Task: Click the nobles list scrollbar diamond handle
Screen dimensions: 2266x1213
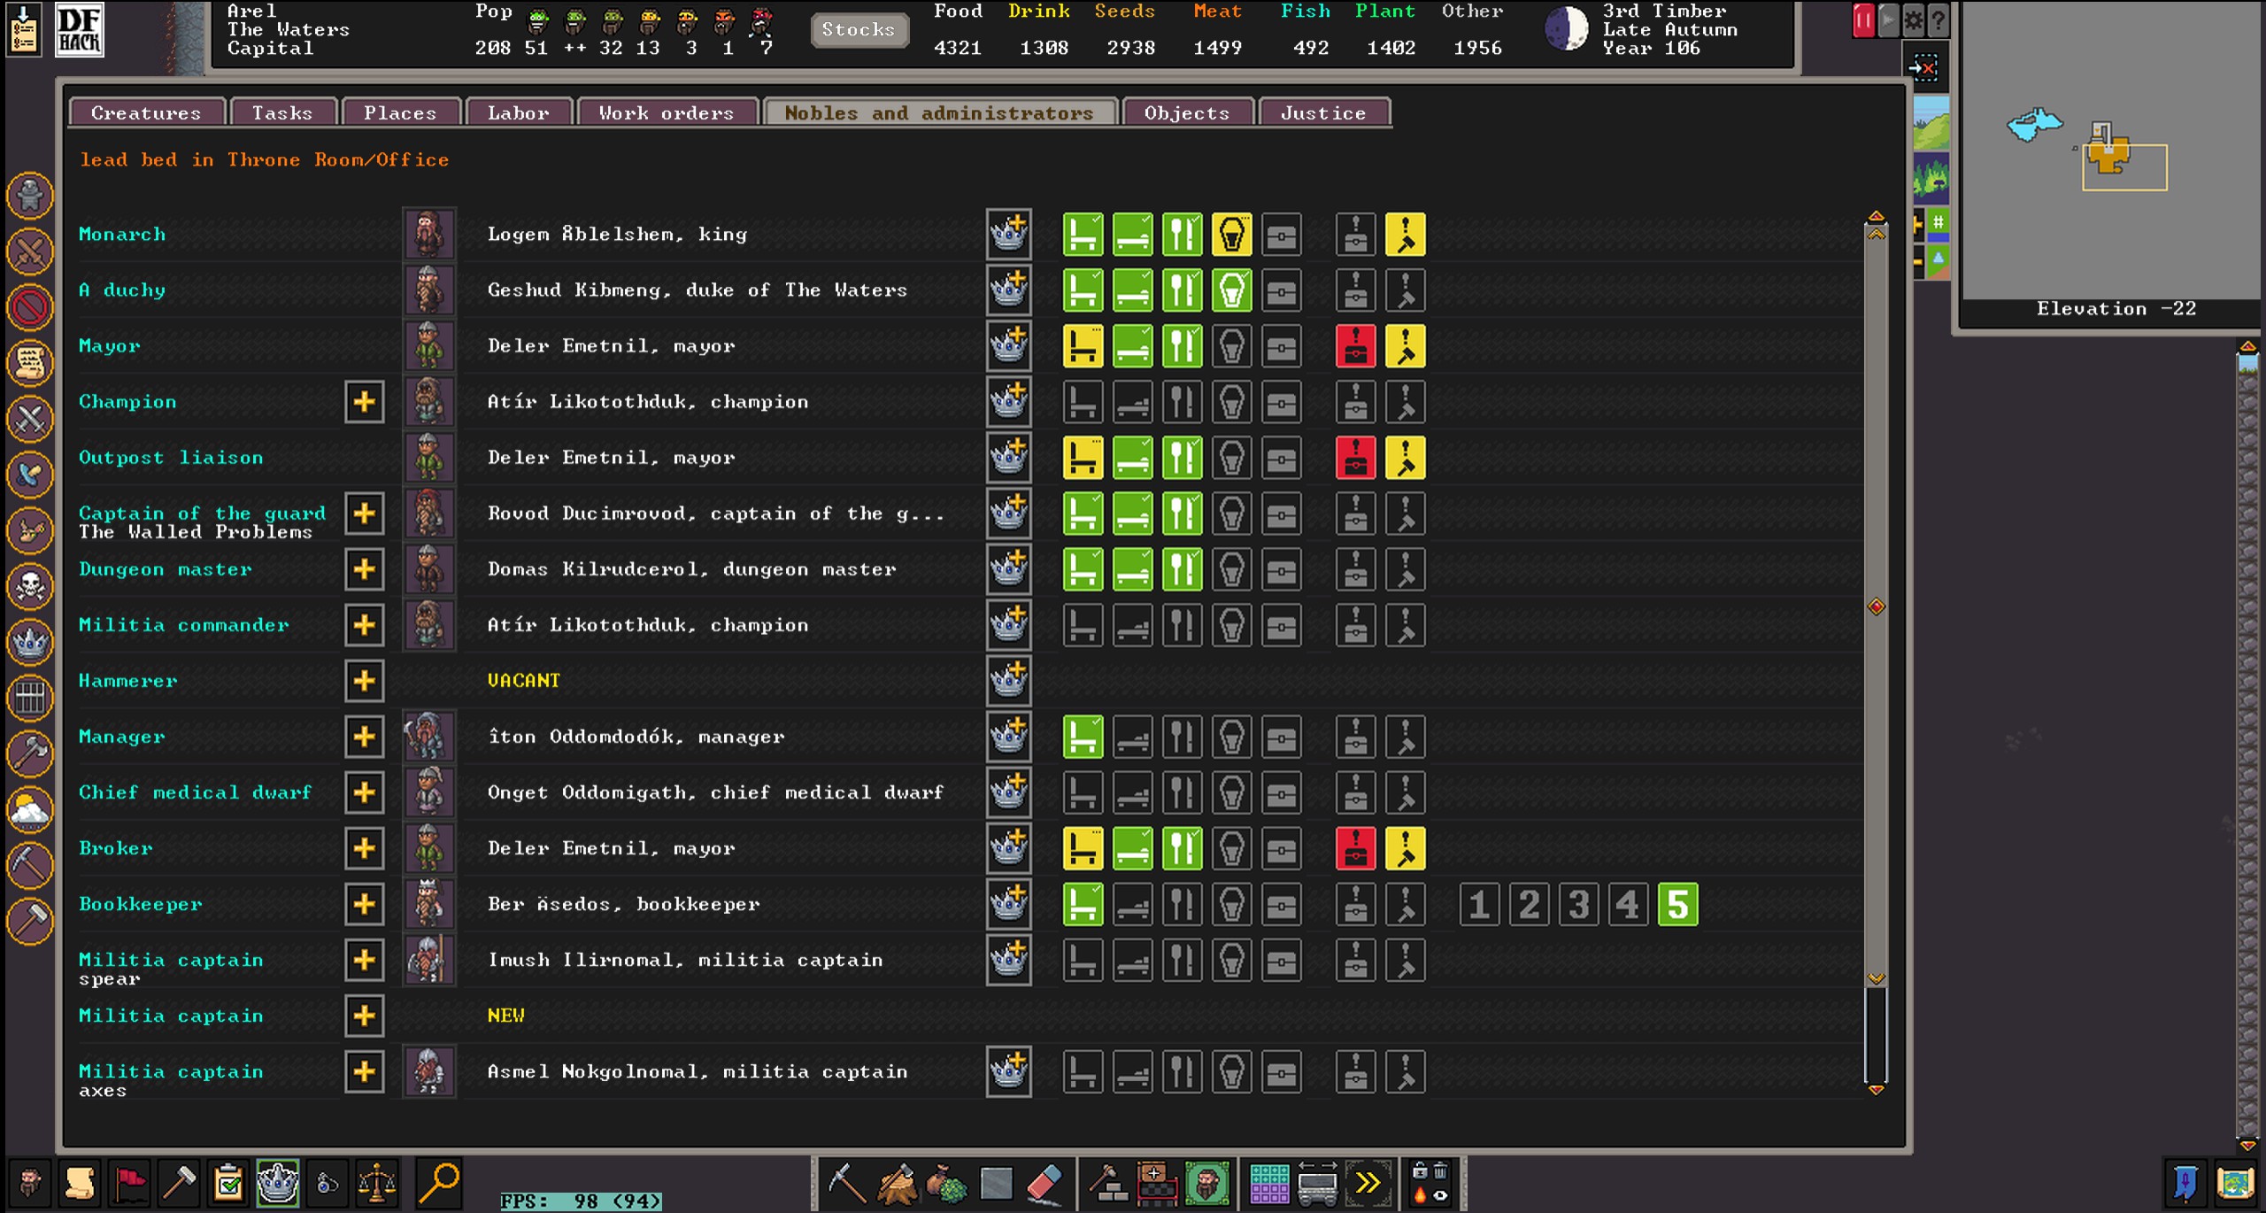Action: [x=1876, y=606]
